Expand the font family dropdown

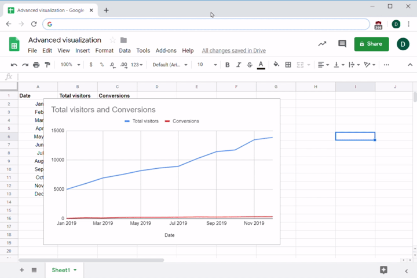[170, 65]
